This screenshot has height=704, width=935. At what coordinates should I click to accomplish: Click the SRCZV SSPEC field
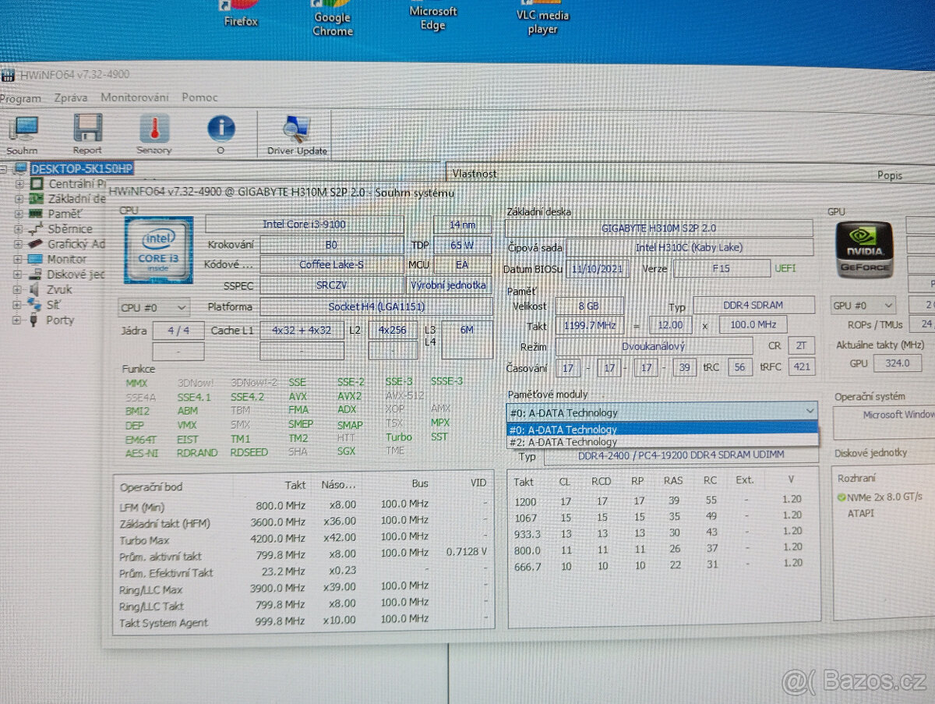pos(332,285)
